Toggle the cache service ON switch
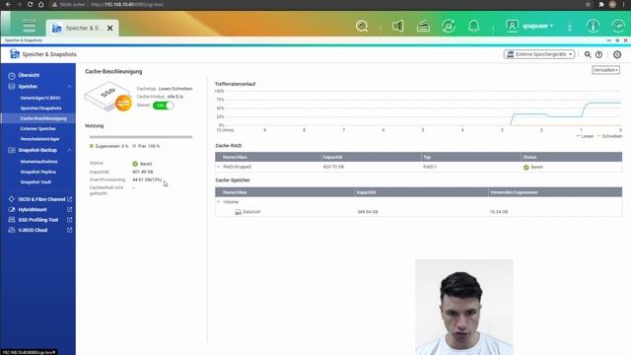This screenshot has height=355, width=631. [163, 106]
